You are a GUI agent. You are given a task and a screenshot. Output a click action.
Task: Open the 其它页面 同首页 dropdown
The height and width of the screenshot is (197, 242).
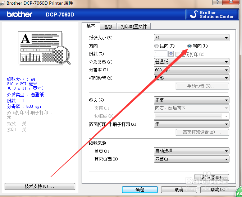click(192, 159)
